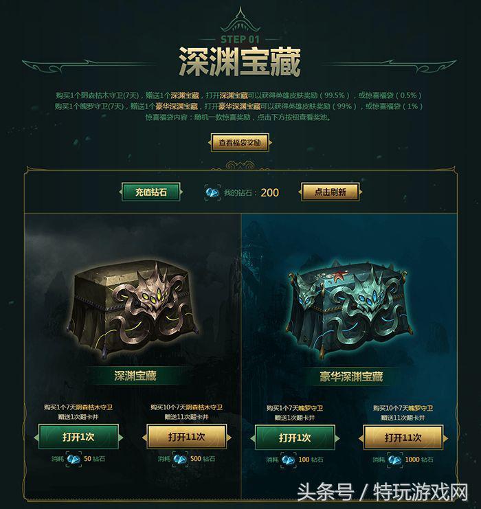Click the highlighted 豪华深渊宝藏 text in description
This screenshot has height=509, width=481.
(x=177, y=106)
